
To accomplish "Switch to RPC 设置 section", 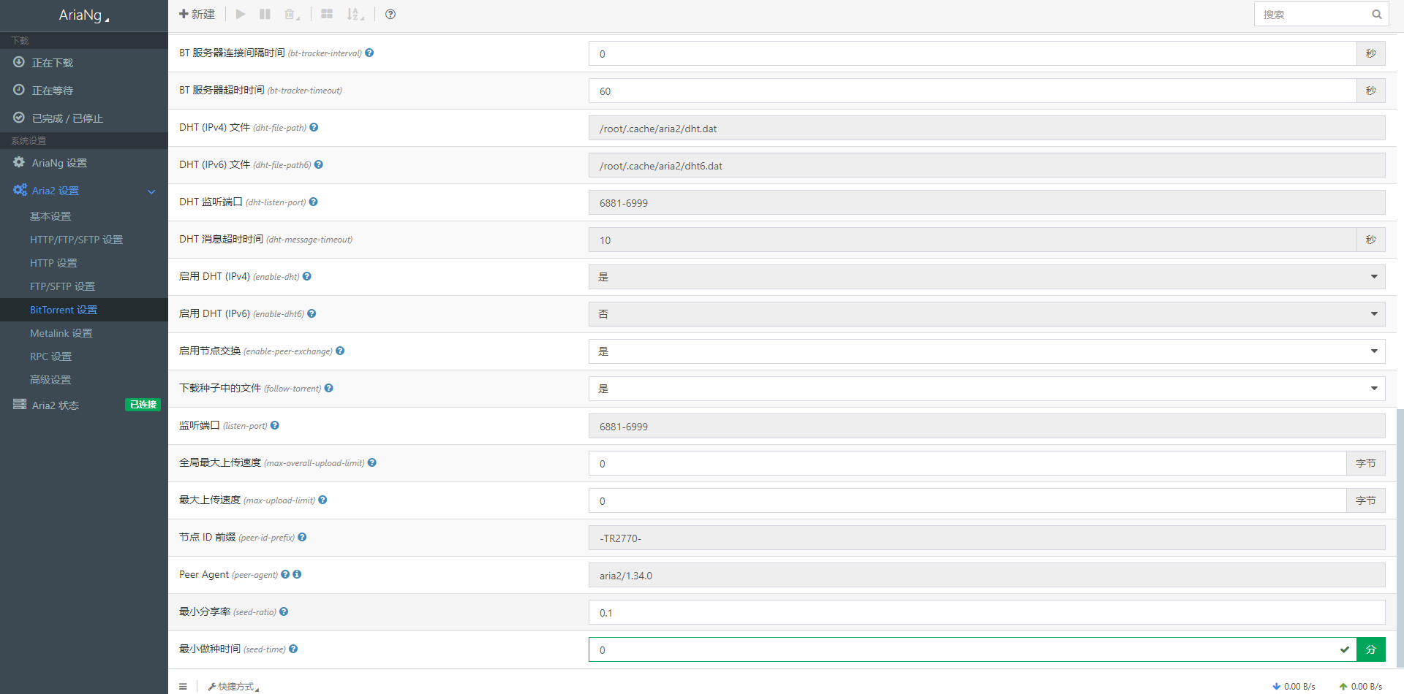I will tap(51, 356).
